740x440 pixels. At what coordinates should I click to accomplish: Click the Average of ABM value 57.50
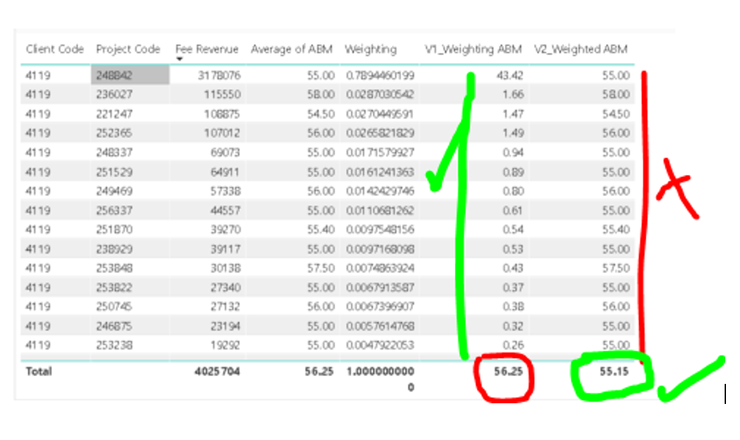(x=321, y=268)
